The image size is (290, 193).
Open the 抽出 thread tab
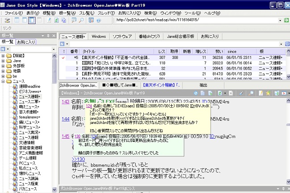click(x=203, y=85)
